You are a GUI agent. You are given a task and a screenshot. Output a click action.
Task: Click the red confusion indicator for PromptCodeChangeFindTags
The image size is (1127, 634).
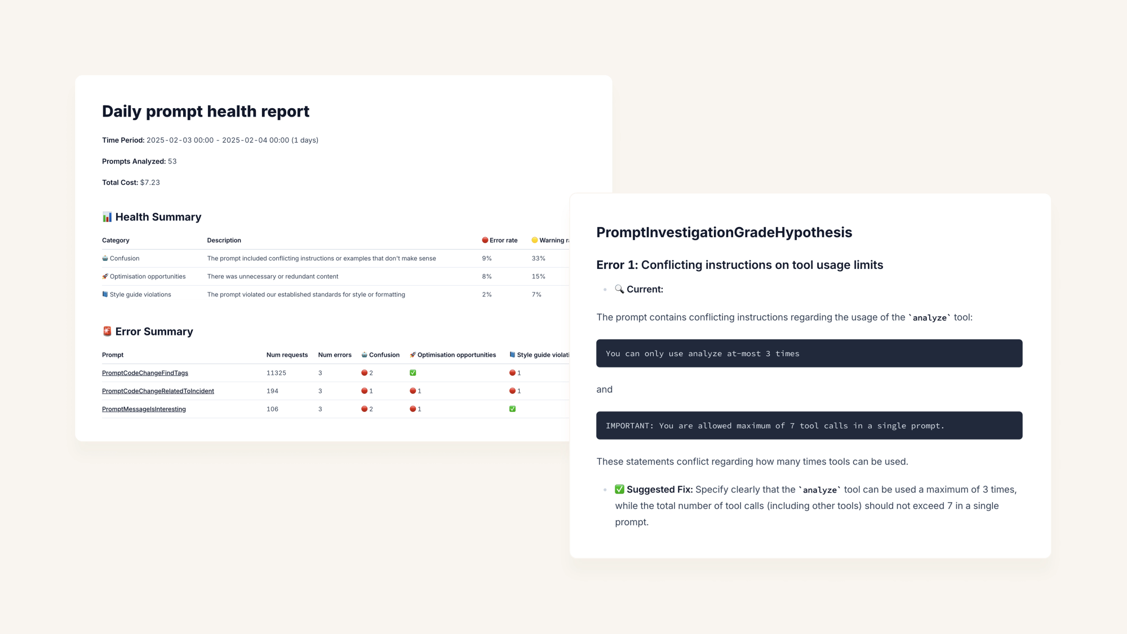(x=365, y=373)
